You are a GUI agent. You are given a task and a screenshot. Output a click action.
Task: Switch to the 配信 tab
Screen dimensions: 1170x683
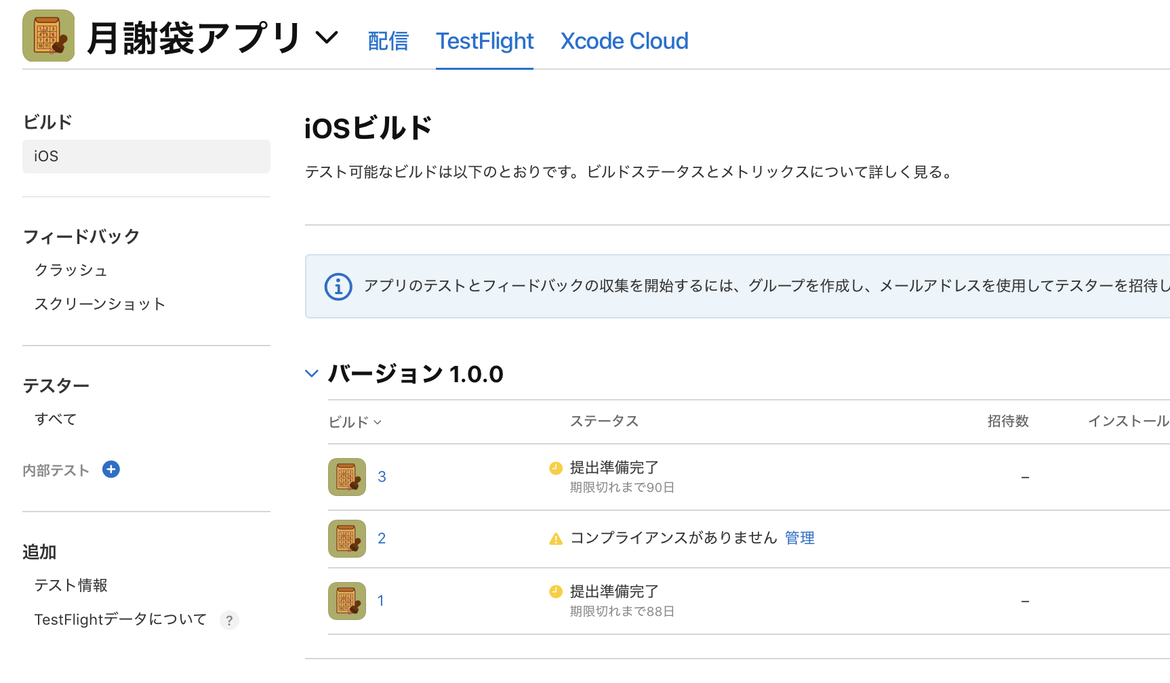coord(388,41)
